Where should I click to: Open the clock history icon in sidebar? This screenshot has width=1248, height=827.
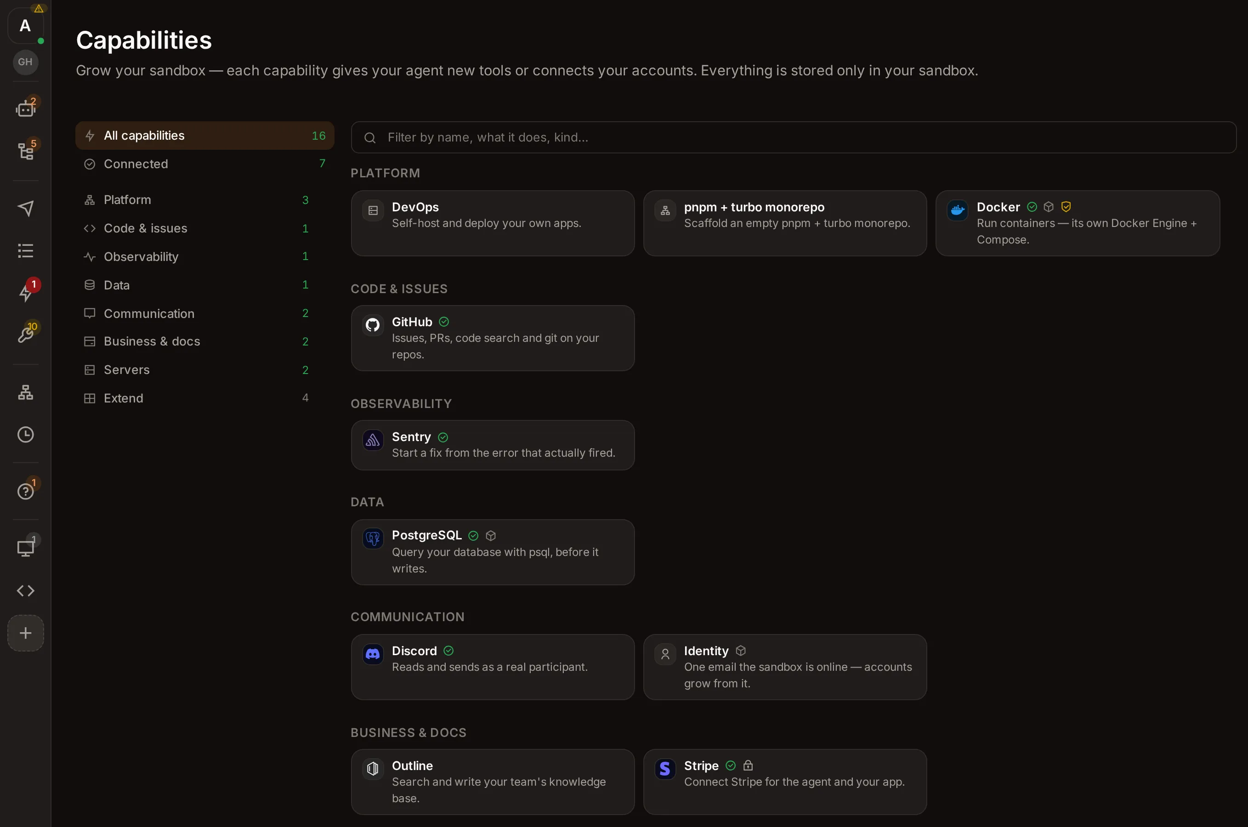[25, 435]
